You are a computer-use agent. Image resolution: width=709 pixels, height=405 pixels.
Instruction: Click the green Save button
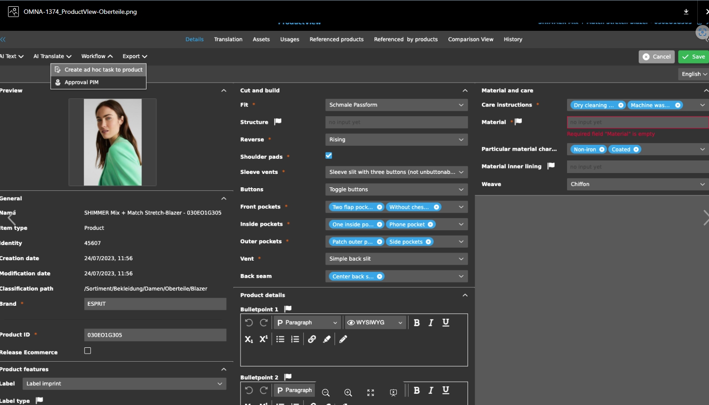[x=693, y=57]
